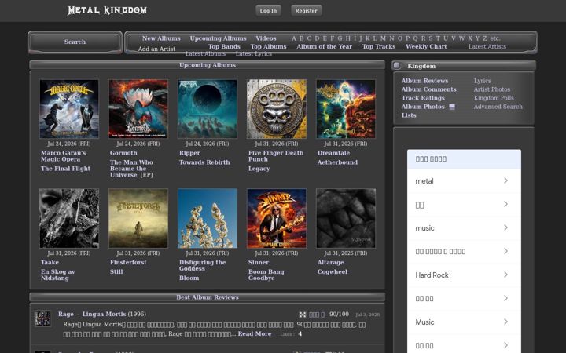Click reviewer avatar icon beside 90/100
Viewport: 566px width, 353px height.
(303, 315)
